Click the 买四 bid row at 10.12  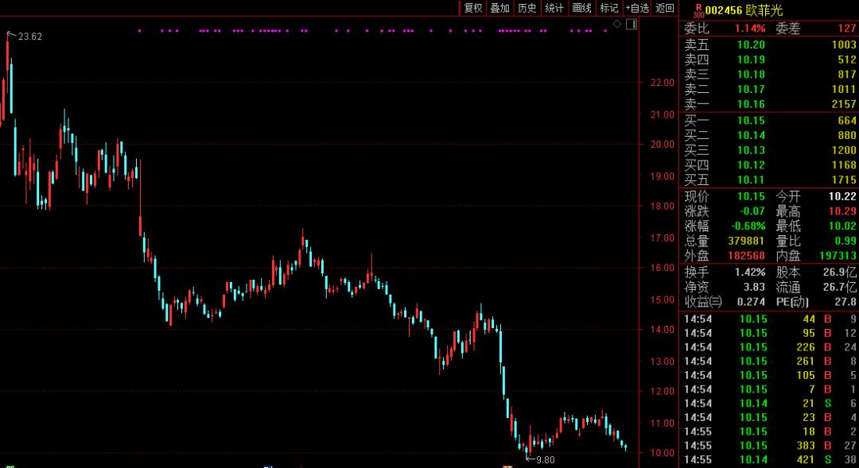(x=769, y=164)
